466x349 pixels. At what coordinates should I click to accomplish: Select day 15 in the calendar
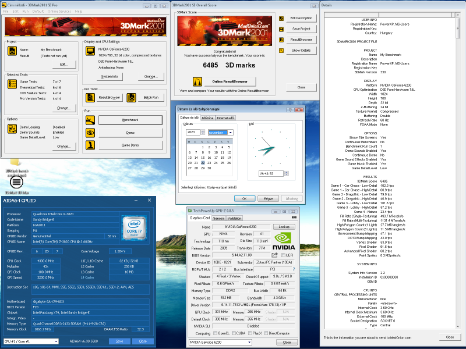(203, 158)
